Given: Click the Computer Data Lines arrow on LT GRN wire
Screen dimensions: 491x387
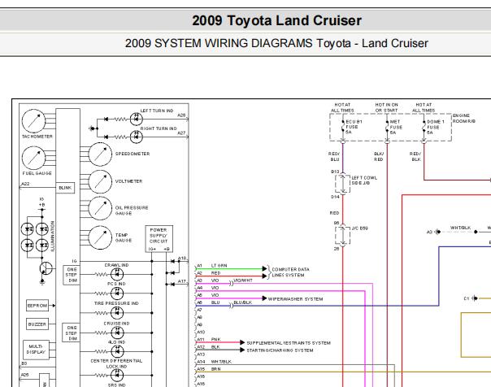Looking at the screenshot, I should 264,268.
